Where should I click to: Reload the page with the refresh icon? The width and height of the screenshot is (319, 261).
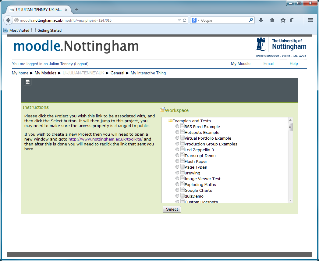click(x=185, y=20)
